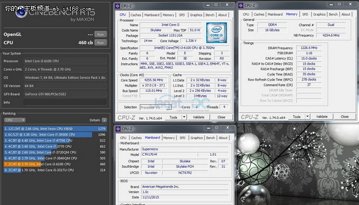Click Validate in the CPU window

pyautogui.click(x=198, y=117)
